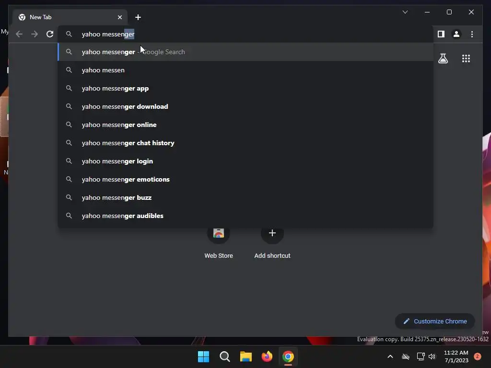This screenshot has height=368, width=491.
Task: Open a new tab with plus button
Action: pyautogui.click(x=138, y=17)
